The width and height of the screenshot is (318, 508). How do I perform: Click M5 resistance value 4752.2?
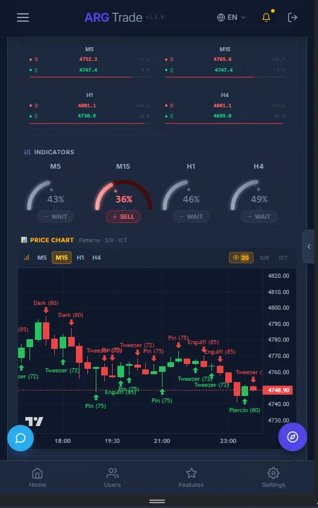click(89, 59)
